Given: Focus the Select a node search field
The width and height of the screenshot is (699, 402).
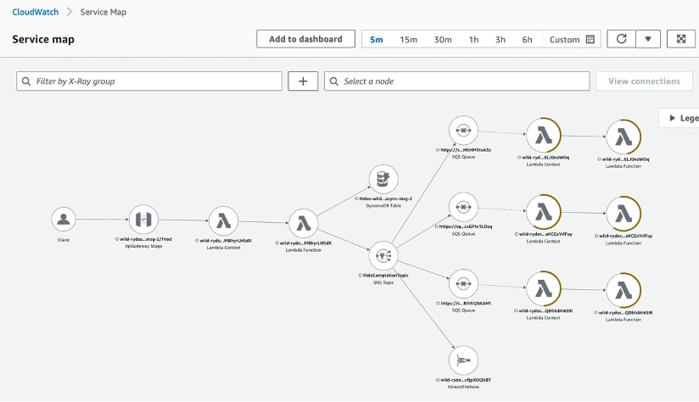Looking at the screenshot, I should (457, 81).
